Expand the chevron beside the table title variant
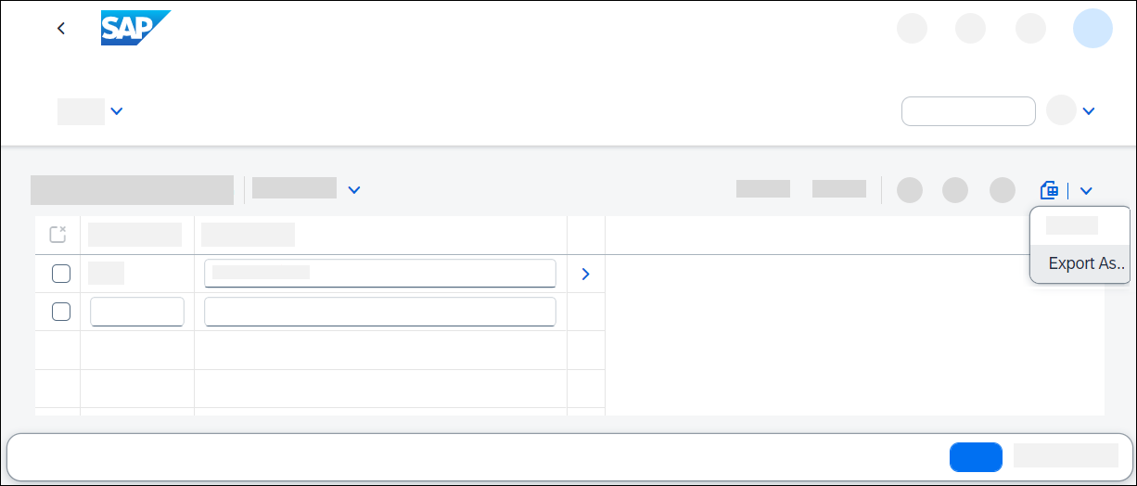This screenshot has width=1137, height=486. point(354,190)
